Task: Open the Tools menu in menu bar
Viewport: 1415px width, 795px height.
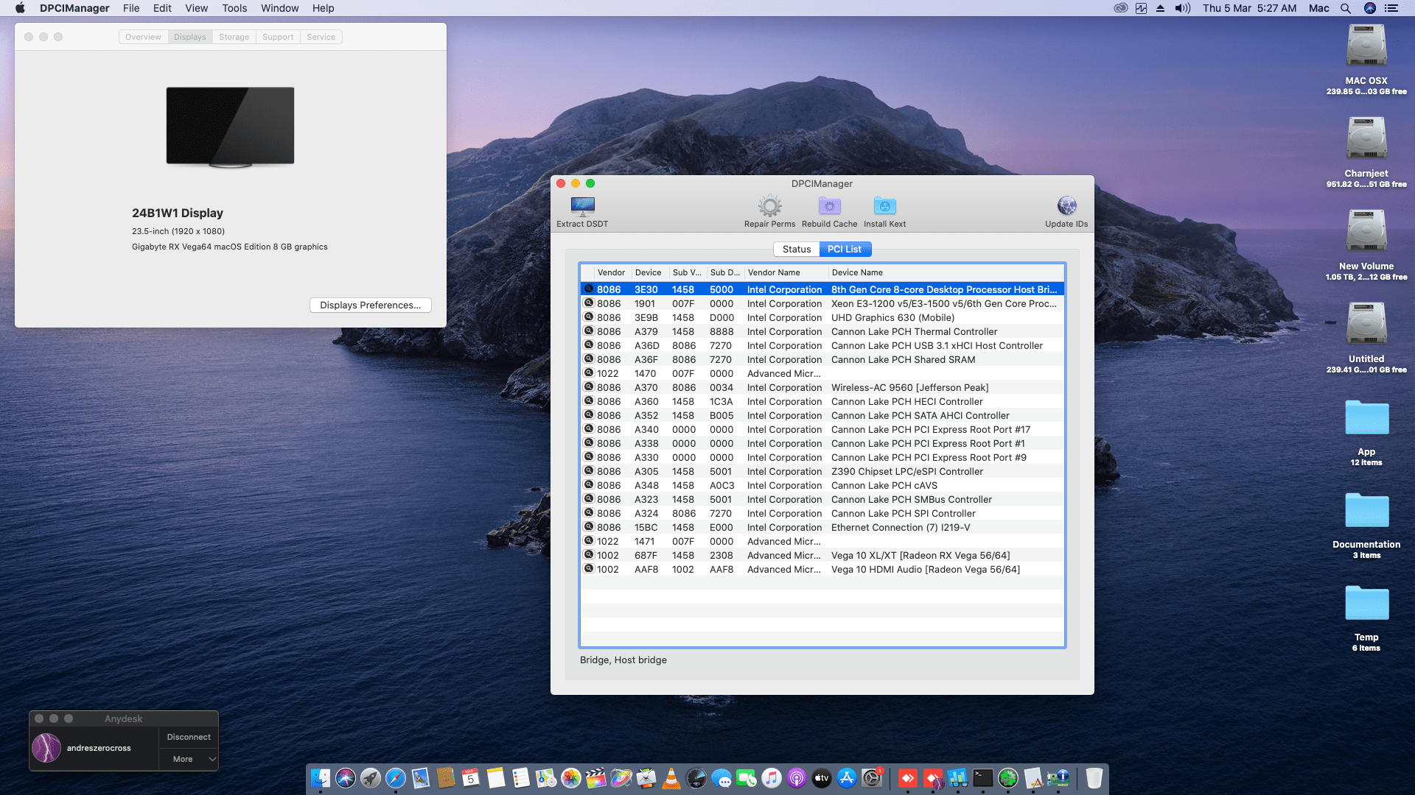Action: click(x=234, y=8)
